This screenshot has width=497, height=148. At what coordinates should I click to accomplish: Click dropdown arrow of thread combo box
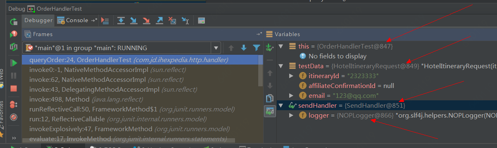216,48
